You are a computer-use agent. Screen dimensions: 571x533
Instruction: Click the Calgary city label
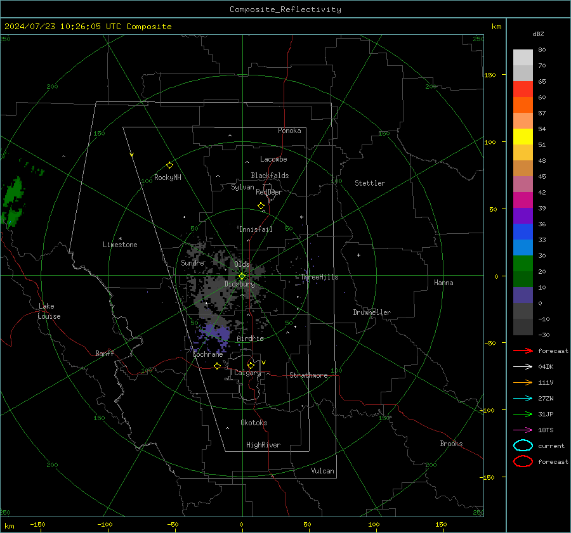247,373
